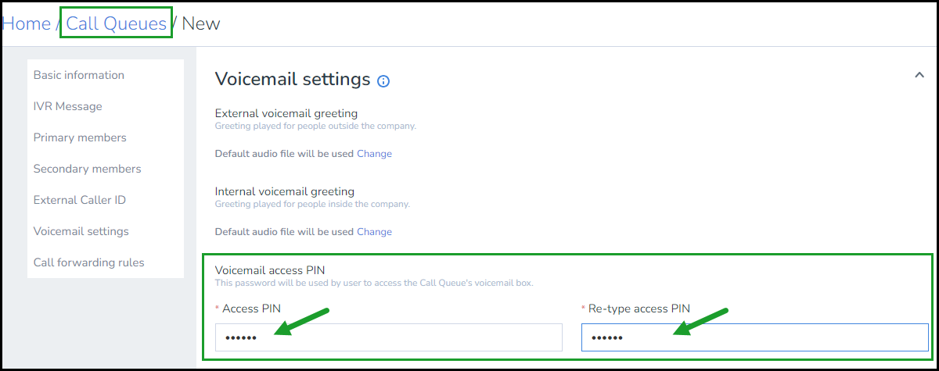Open Call forwarding rules section
Image resolution: width=939 pixels, height=371 pixels.
pos(89,262)
